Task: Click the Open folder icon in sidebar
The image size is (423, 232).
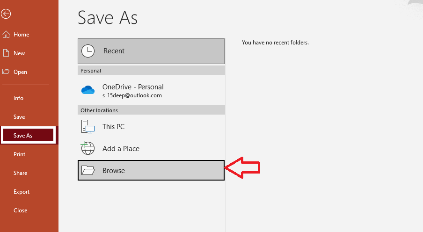Action: [6, 72]
